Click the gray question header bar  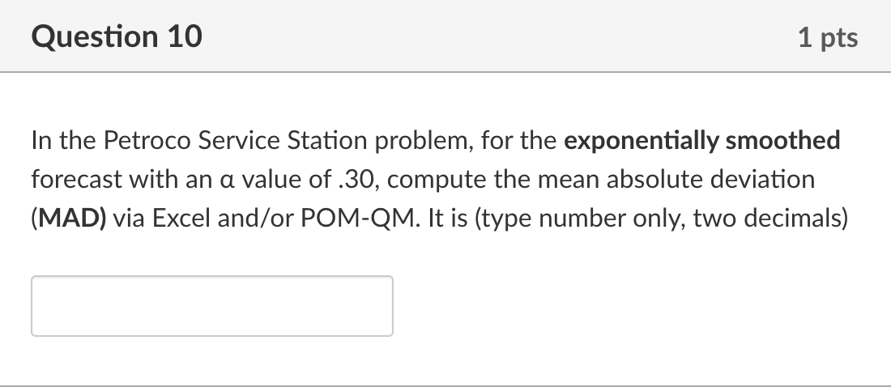[446, 36]
